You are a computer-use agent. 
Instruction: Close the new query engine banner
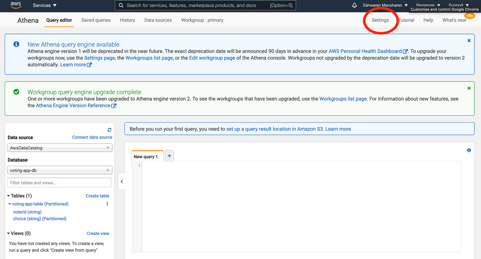tap(469, 41)
